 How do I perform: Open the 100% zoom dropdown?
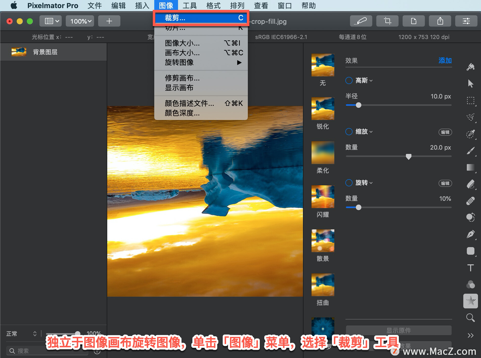pos(80,21)
